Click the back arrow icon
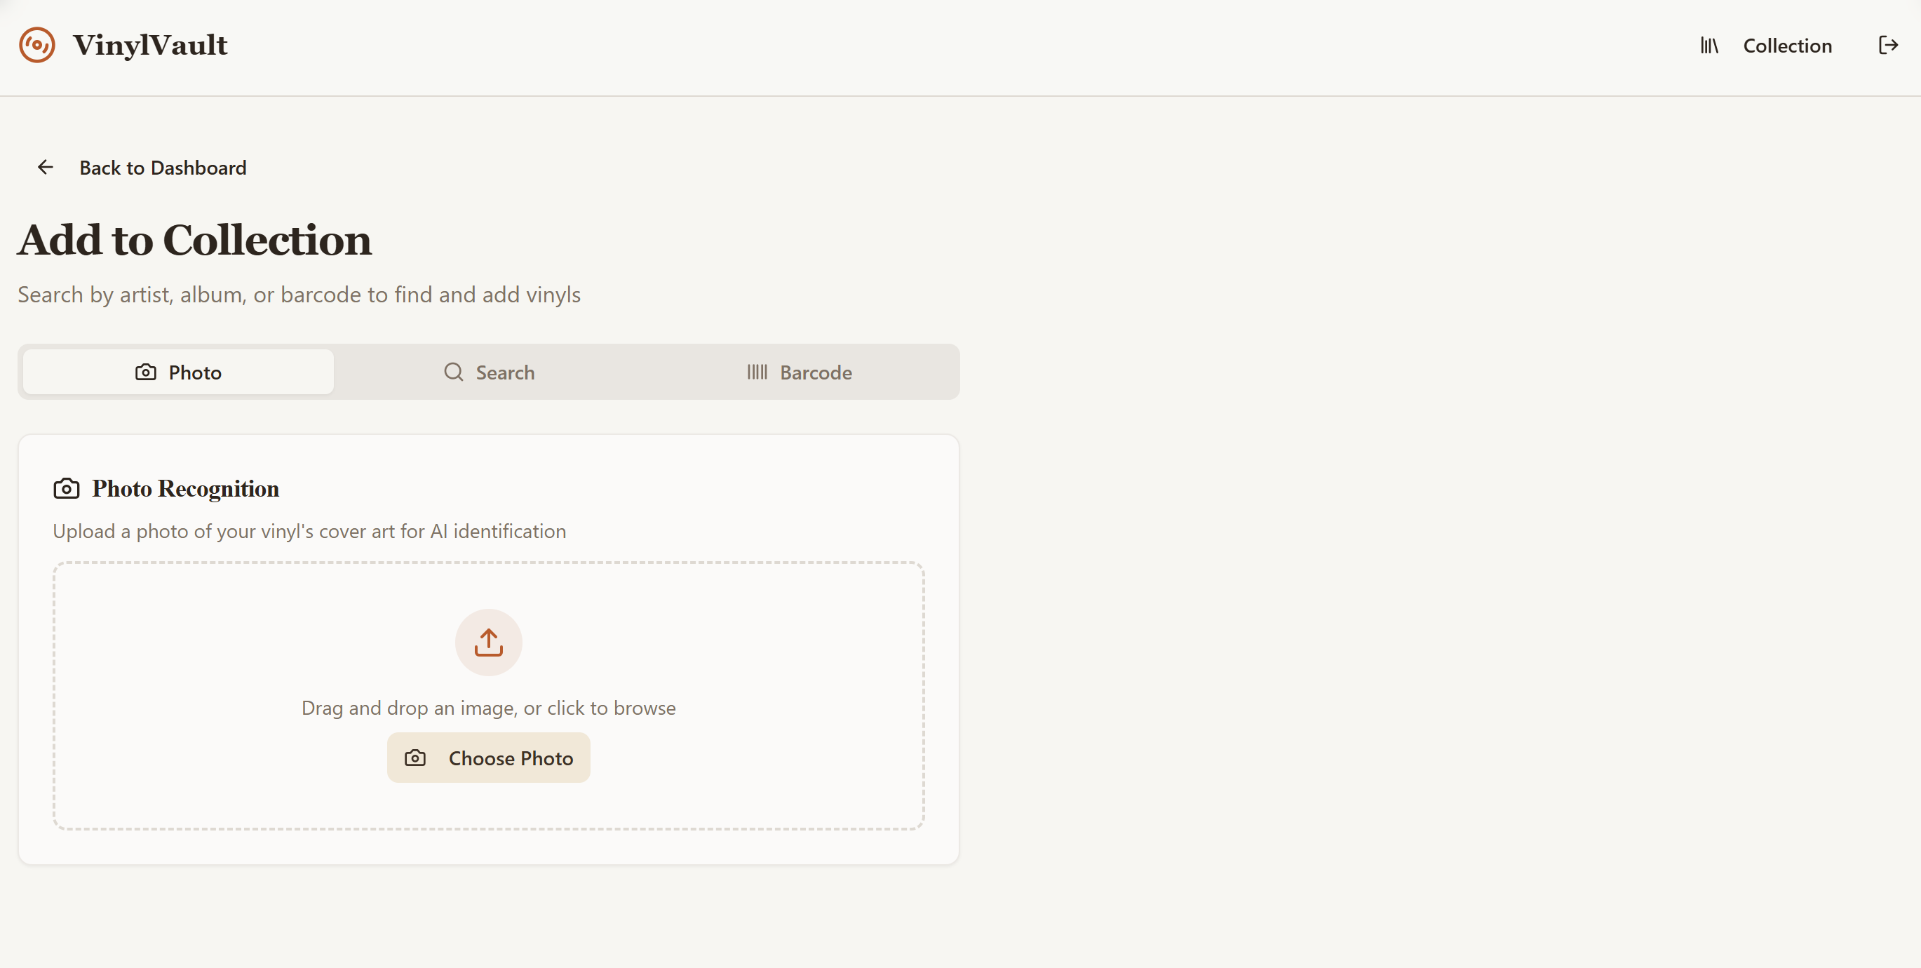The image size is (1921, 968). [46, 167]
